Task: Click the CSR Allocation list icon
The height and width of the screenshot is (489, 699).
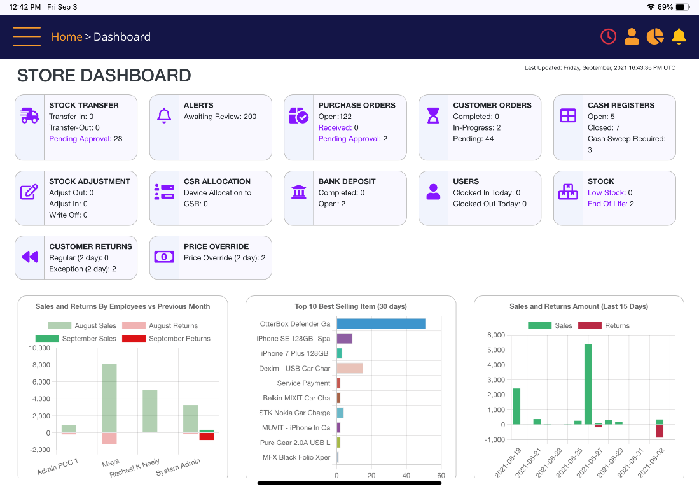Action: (x=164, y=192)
